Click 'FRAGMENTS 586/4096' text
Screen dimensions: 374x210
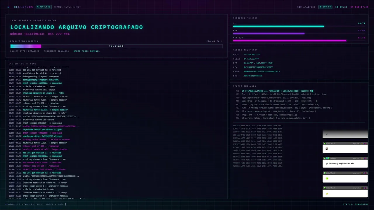click(56, 51)
